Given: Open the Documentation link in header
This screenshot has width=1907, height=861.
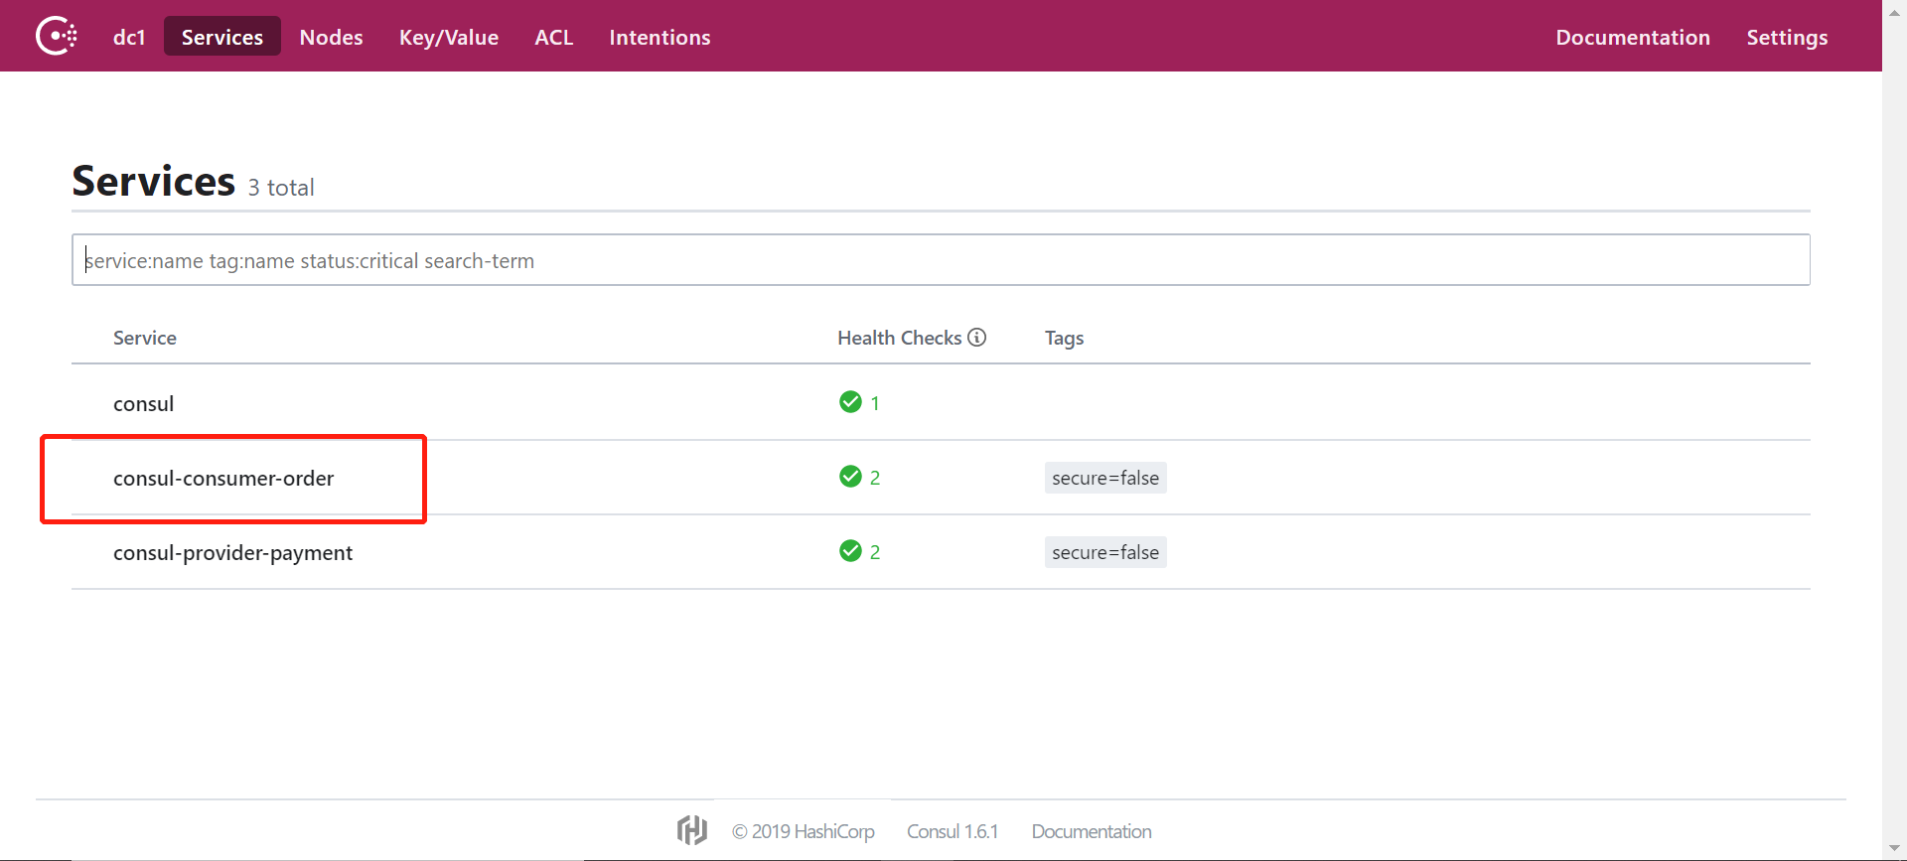Looking at the screenshot, I should tap(1633, 37).
